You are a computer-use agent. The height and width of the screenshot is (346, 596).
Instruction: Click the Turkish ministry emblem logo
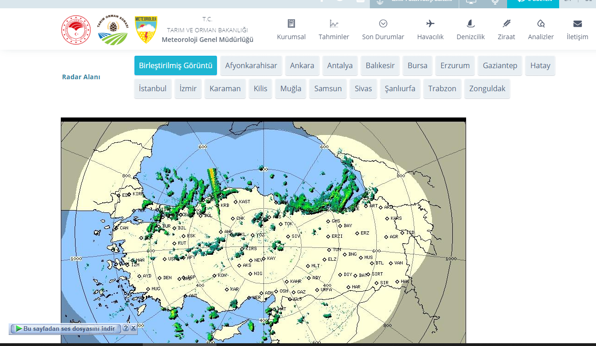click(76, 30)
